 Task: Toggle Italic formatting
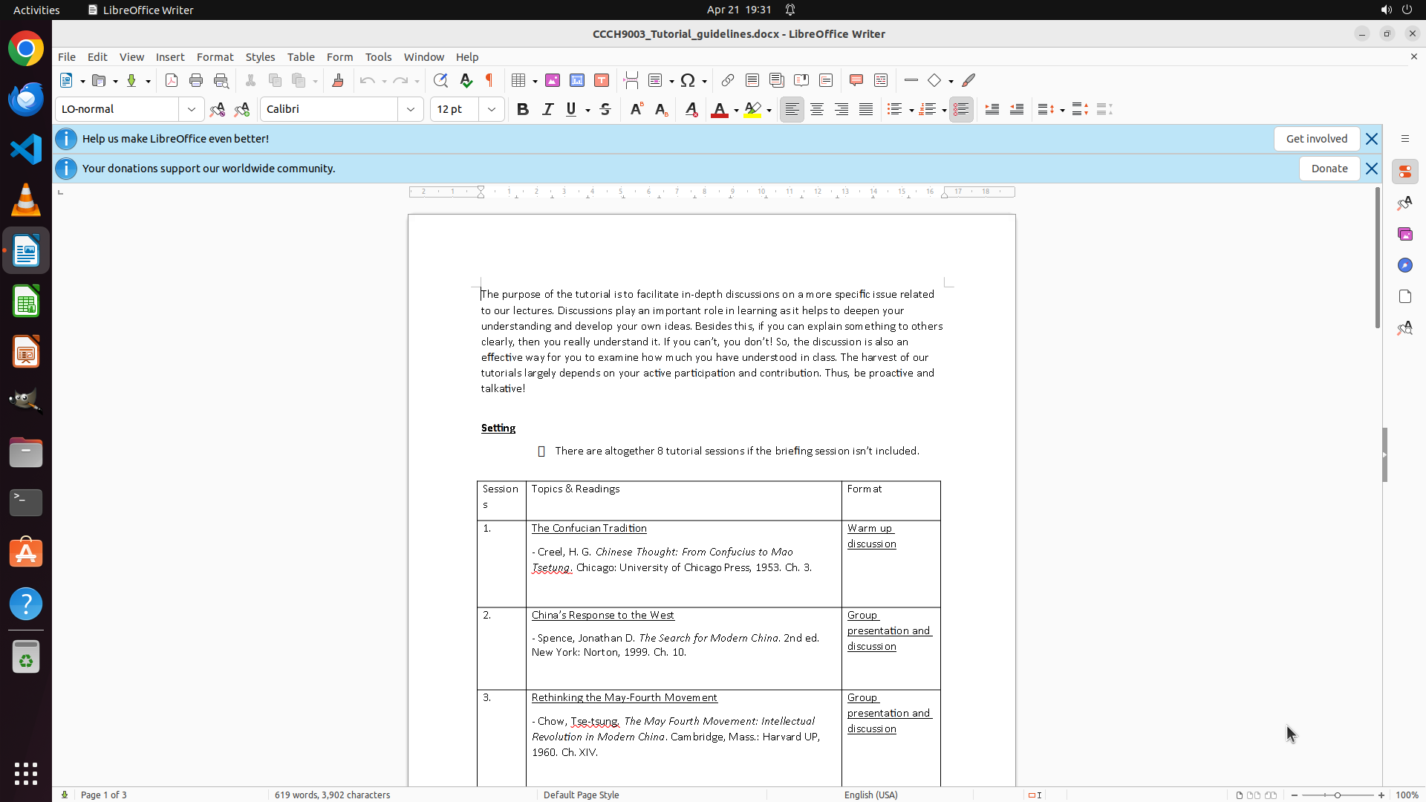[547, 109]
